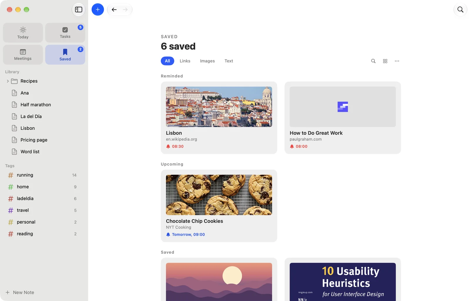Switch to the Text filter tab
The image size is (470, 301).
coord(229,61)
